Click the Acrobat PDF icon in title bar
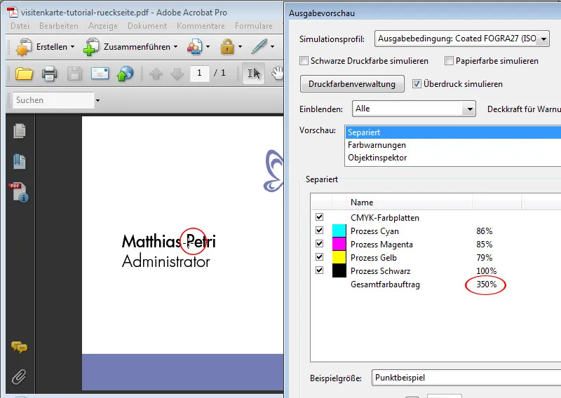This screenshot has width=561, height=398. pos(13,12)
